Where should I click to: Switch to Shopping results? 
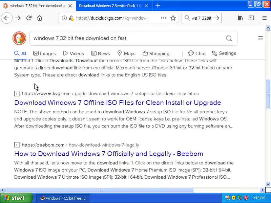pos(156,53)
